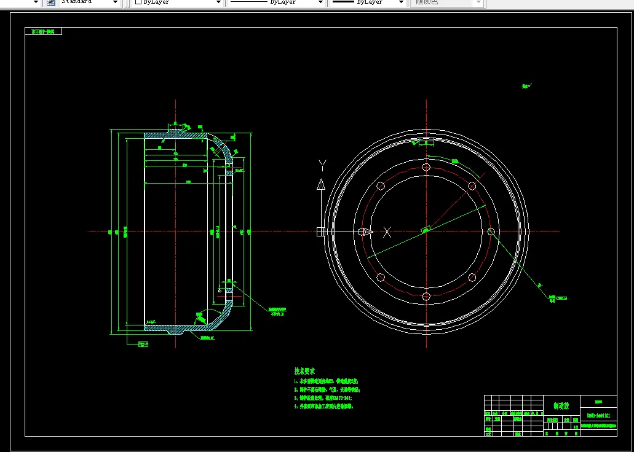
Task: Select the 制动鼓 title block text
Action: click(x=561, y=405)
